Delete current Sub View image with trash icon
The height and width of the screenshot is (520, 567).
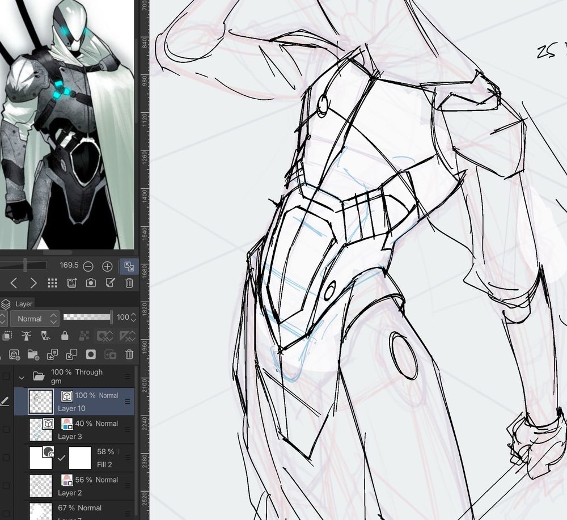point(129,283)
